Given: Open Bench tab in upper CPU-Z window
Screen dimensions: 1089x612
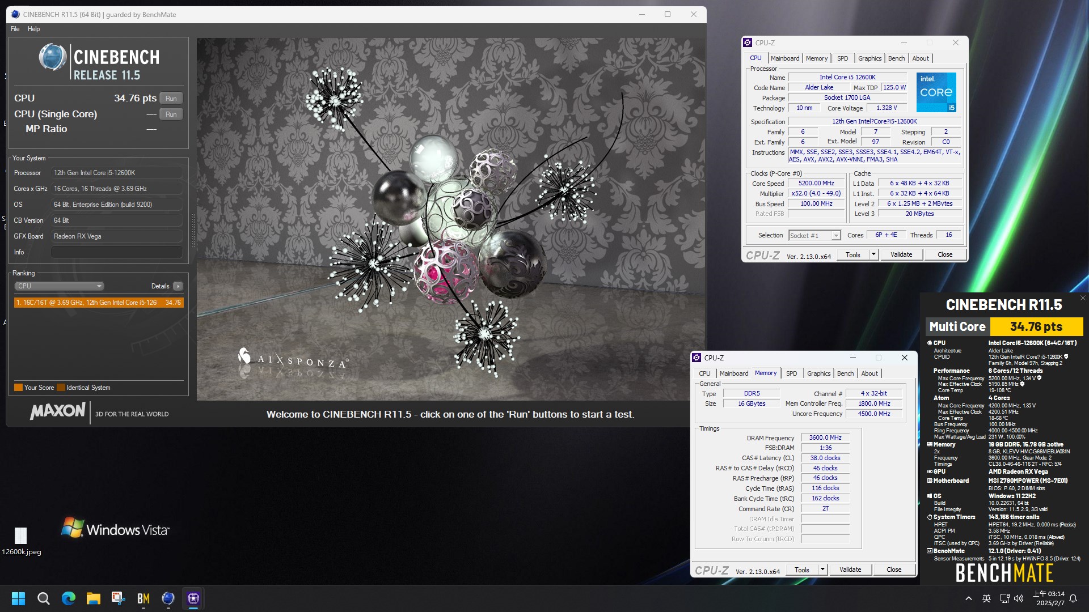Looking at the screenshot, I should (x=896, y=58).
